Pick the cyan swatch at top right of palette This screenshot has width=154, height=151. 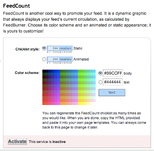point(94,71)
